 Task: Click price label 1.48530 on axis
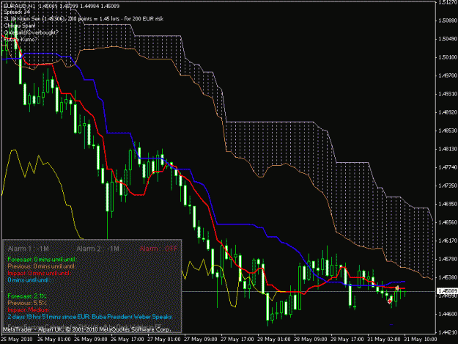click(x=448, y=131)
